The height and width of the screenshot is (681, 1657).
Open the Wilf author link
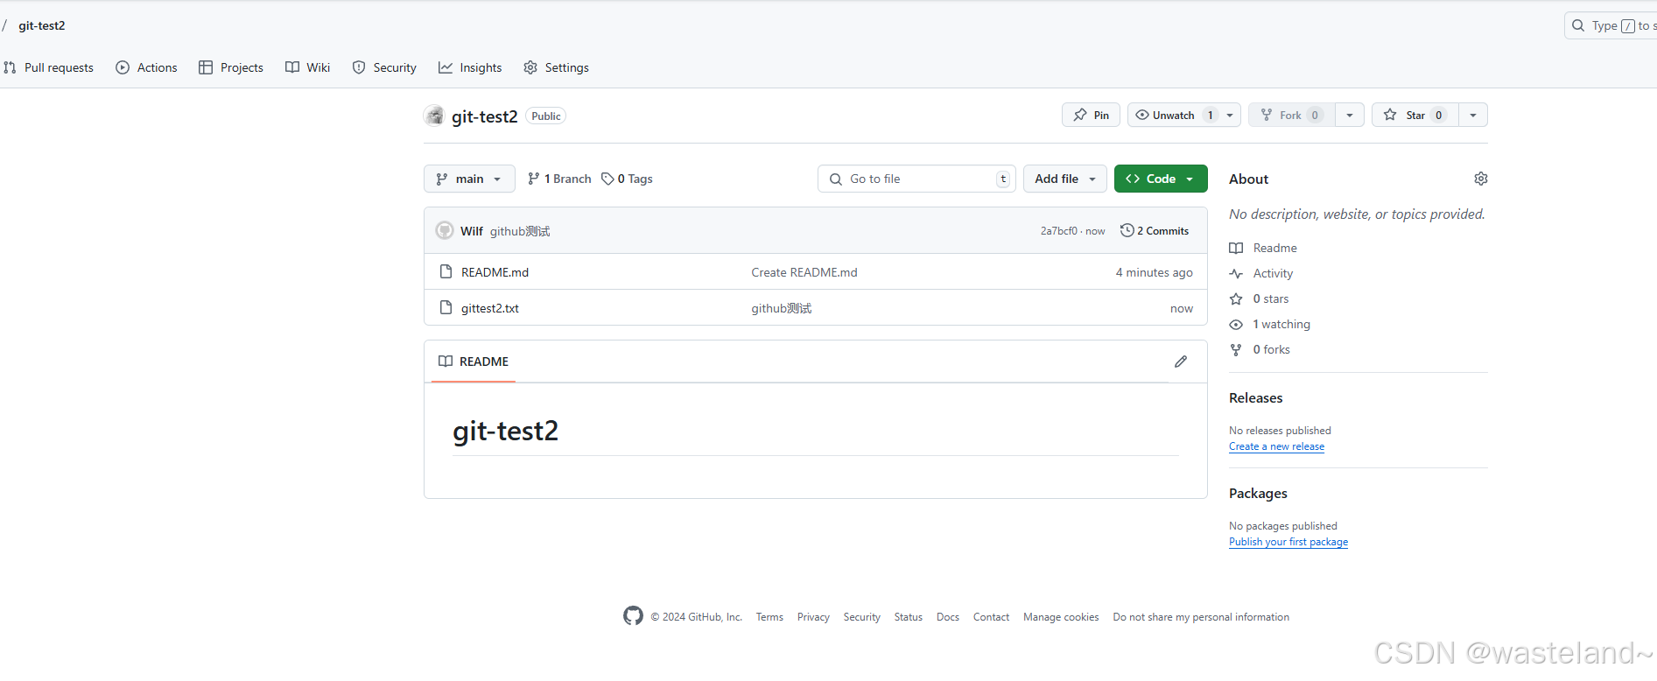[472, 231]
